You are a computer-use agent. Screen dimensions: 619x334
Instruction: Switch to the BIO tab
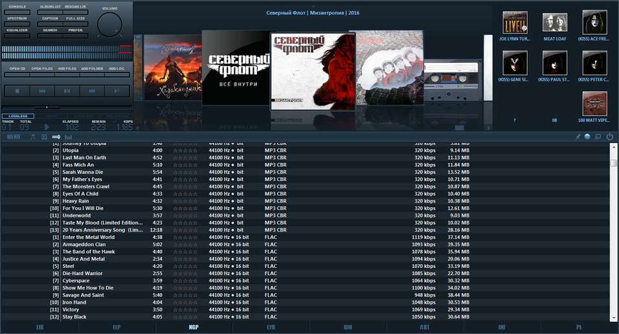(x=348, y=327)
